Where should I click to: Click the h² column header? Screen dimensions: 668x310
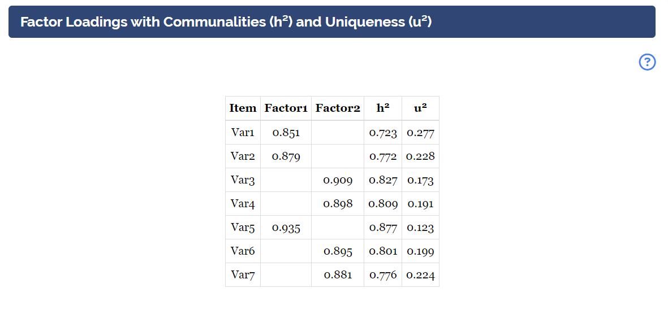(383, 108)
